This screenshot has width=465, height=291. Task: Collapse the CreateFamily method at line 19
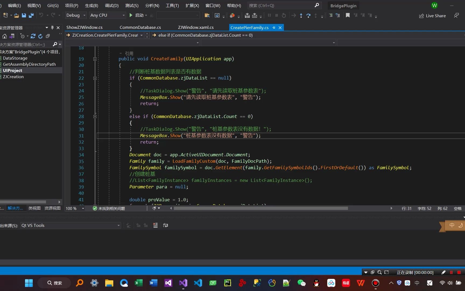(x=95, y=59)
